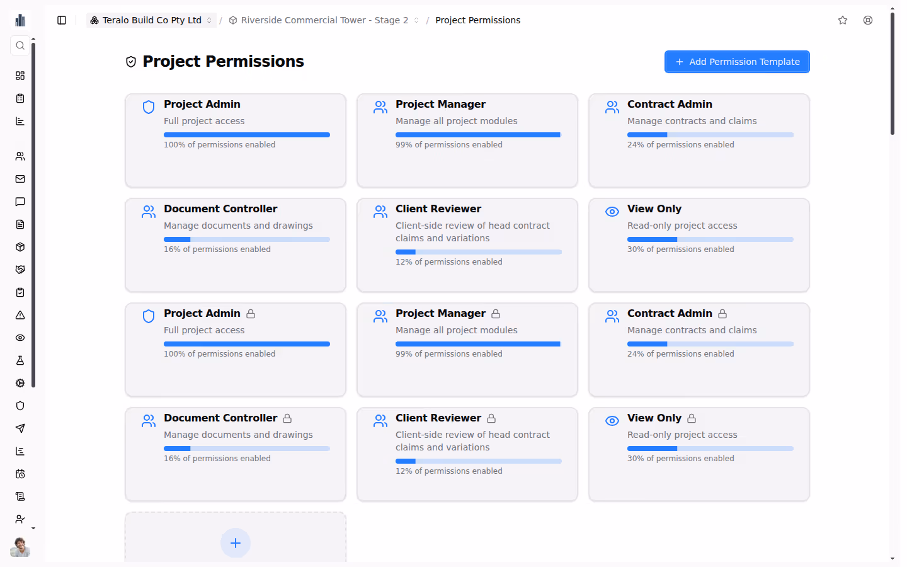The image size is (907, 567).
Task: Click the Project Permissions breadcrumb
Action: (x=478, y=20)
